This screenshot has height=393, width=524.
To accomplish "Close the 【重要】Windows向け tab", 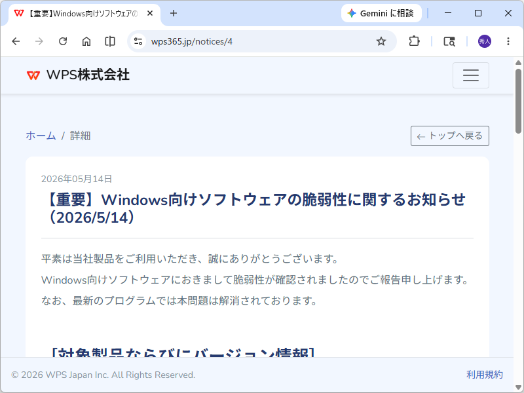I will point(150,13).
